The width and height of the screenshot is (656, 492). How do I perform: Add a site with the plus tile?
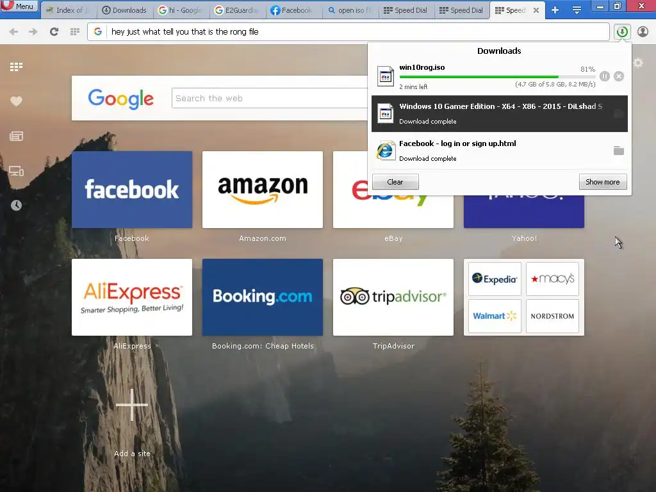tap(132, 405)
